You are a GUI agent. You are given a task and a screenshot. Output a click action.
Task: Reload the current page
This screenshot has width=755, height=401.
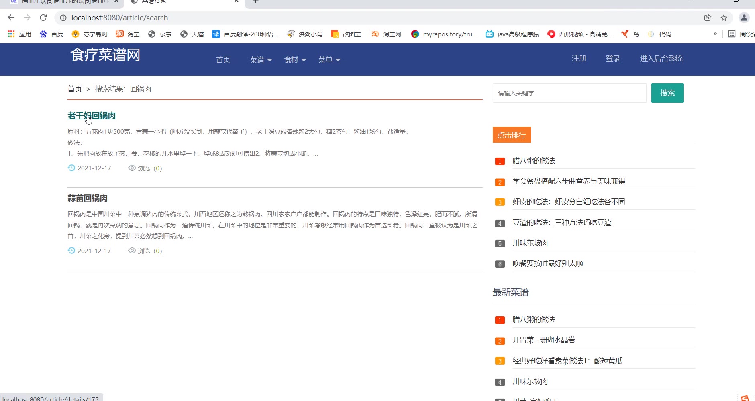pos(43,18)
